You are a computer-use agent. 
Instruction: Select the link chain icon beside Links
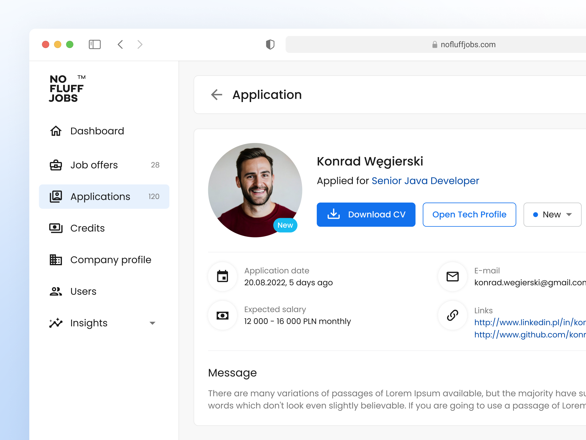(x=452, y=315)
